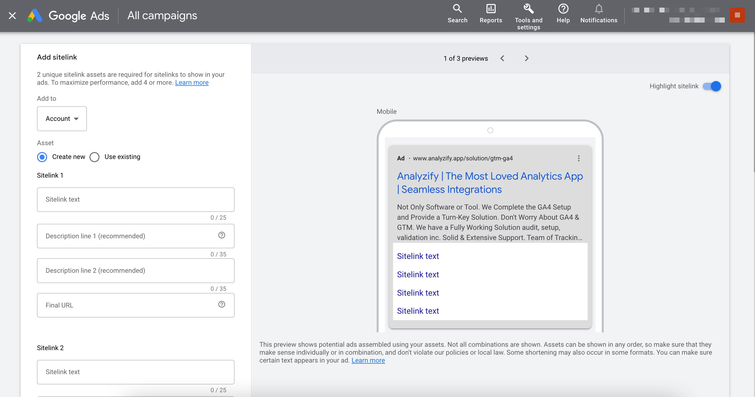This screenshot has width=755, height=397.
Task: Focus Description line 2 field
Action: (136, 271)
